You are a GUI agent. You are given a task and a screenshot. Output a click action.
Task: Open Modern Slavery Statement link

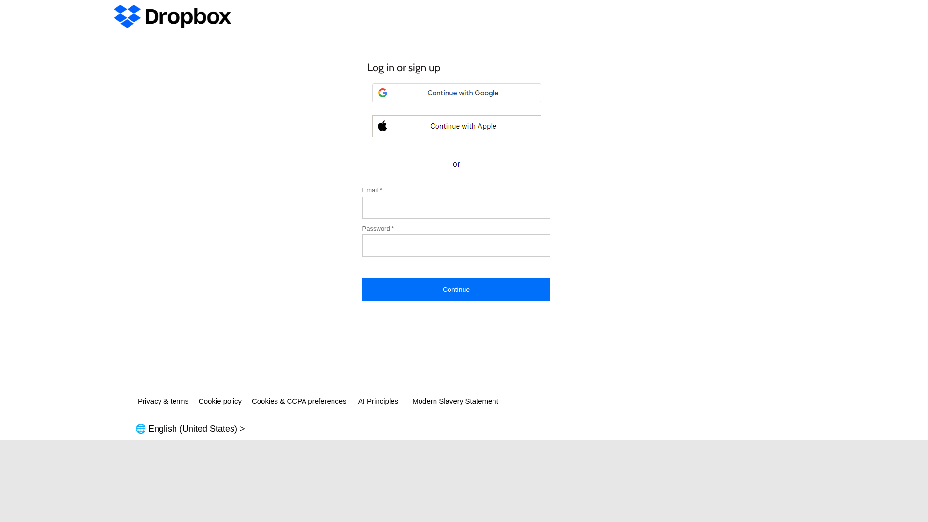[x=455, y=401]
